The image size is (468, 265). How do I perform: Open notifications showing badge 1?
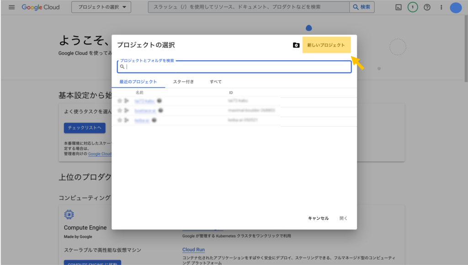click(413, 7)
